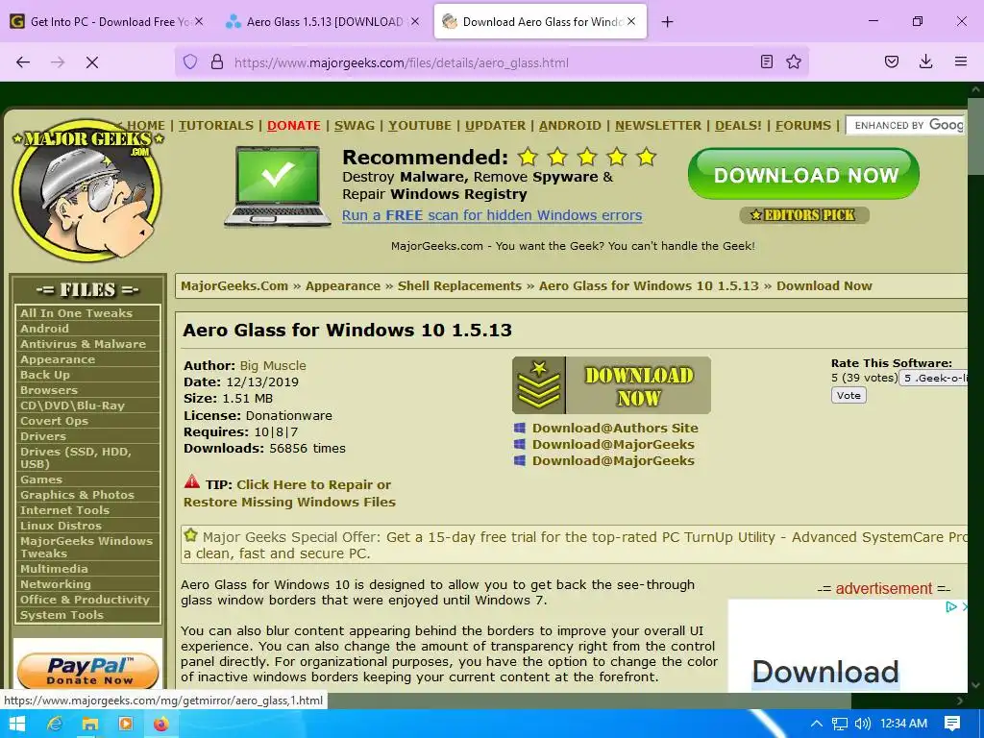
Task: Select Office & Productivity category
Action: coord(87,600)
